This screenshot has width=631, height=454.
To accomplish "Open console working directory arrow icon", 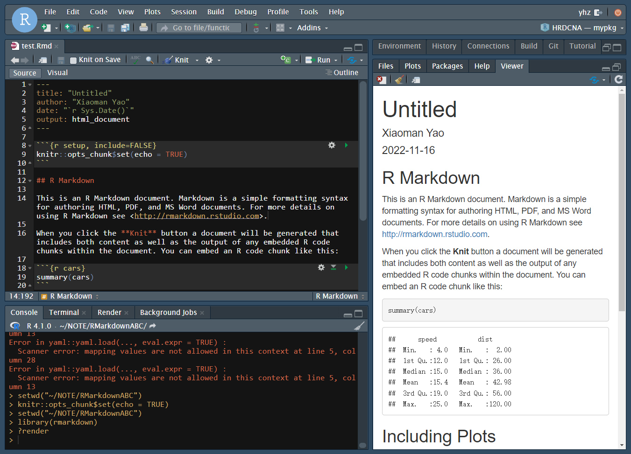I will coord(153,326).
